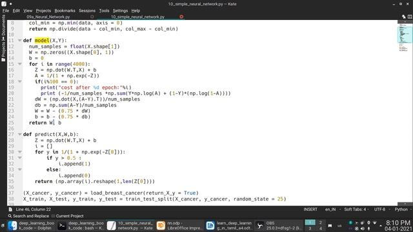Open the Bookmarks menu
Image resolution: width=413 pixels, height=232 pixels.
pyautogui.click(x=65, y=11)
